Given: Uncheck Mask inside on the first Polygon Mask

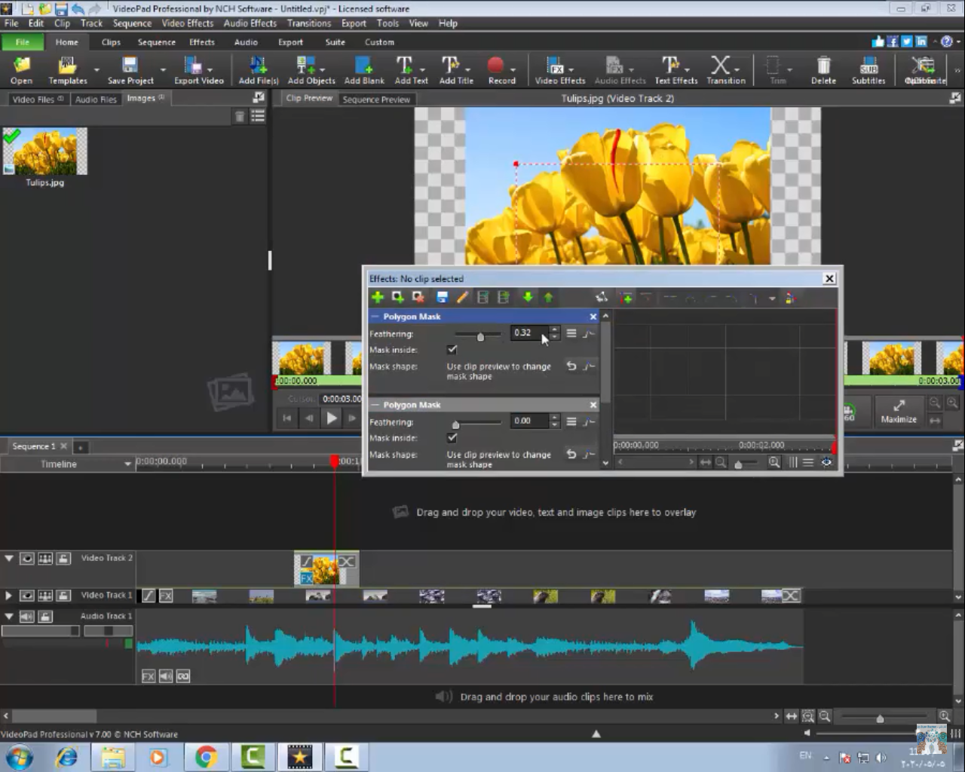Looking at the screenshot, I should (x=452, y=350).
